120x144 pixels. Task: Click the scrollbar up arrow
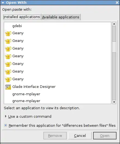coord(114,24)
